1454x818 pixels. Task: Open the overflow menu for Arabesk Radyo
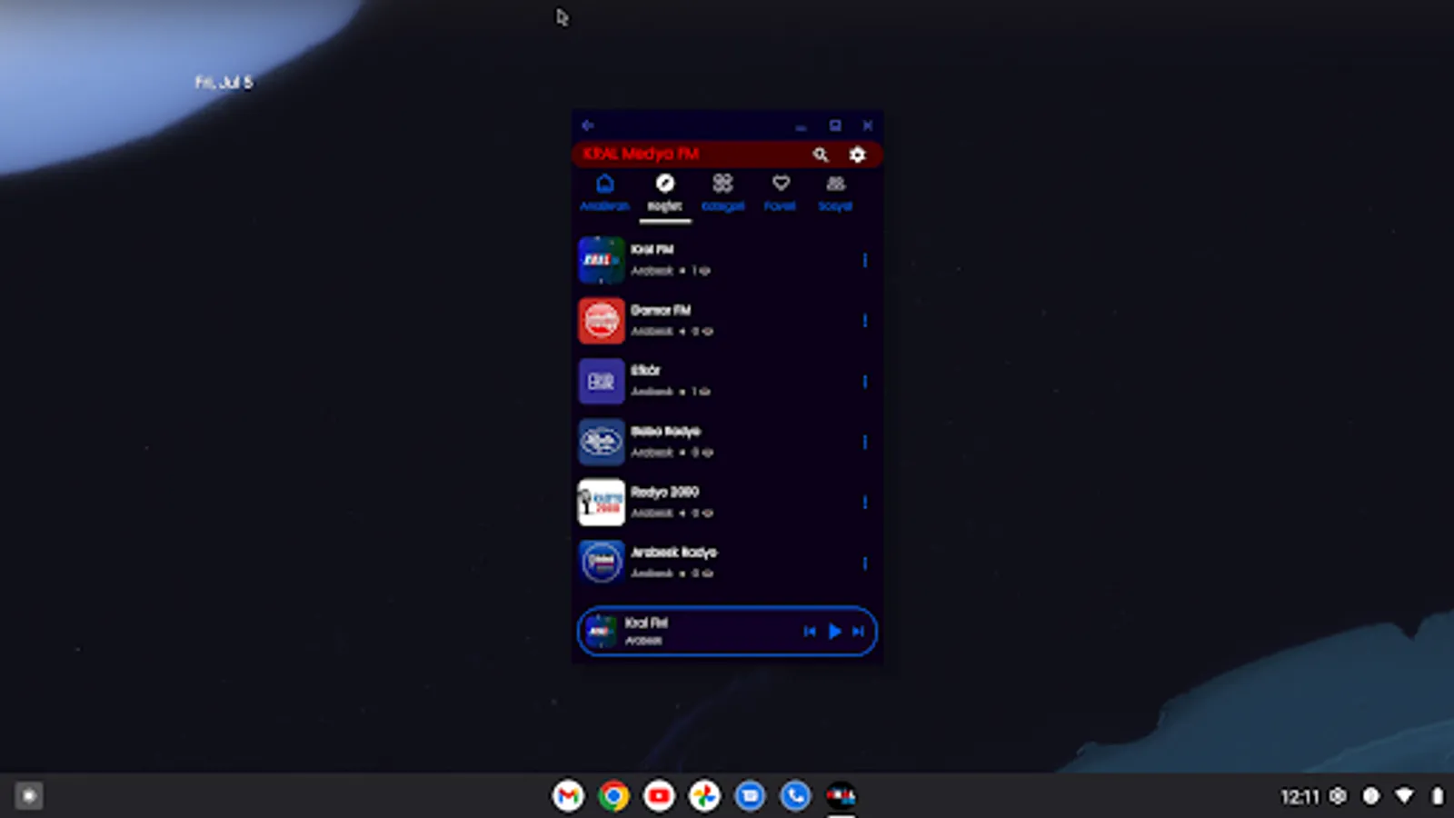coord(864,563)
